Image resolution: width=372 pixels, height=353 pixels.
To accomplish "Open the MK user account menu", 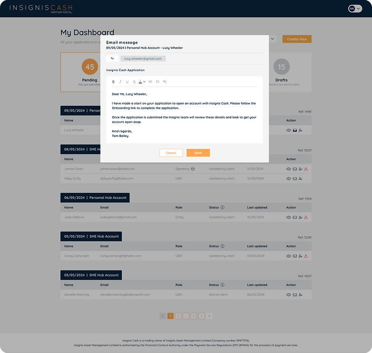I will [355, 9].
